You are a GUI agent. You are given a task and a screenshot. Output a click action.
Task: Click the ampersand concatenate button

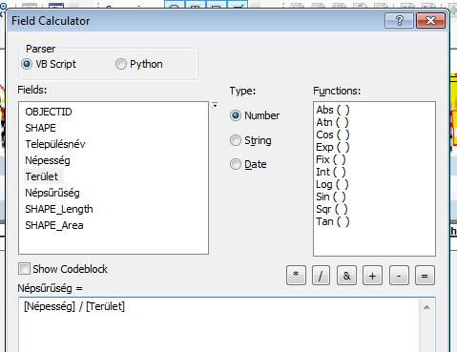[346, 276]
